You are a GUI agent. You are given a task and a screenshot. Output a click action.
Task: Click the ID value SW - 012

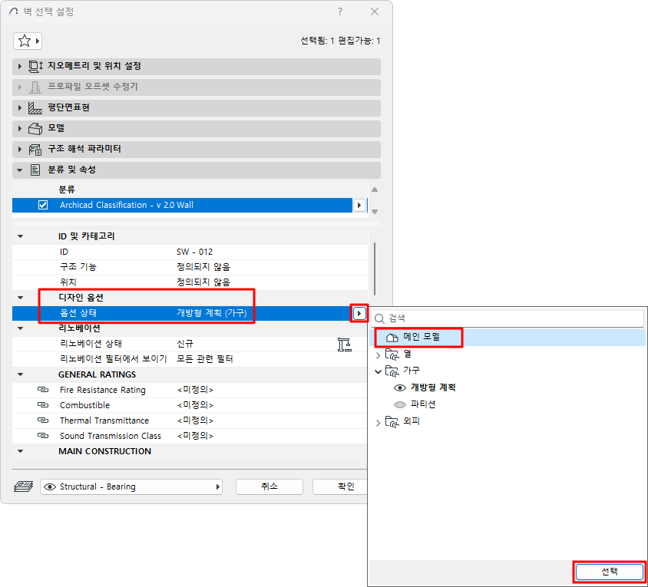pyautogui.click(x=195, y=252)
